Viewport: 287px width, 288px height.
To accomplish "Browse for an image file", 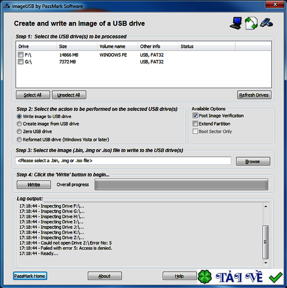I will pos(253,161).
